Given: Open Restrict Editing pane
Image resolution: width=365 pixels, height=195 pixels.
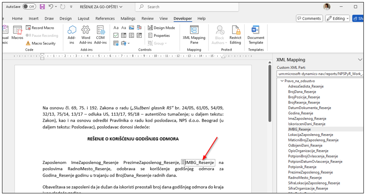Looking at the screenshot, I should 235,34.
